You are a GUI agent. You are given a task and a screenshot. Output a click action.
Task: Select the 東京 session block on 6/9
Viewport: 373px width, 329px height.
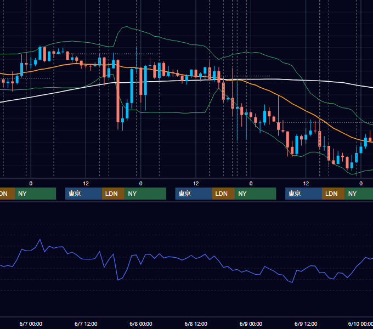pyautogui.click(x=303, y=194)
